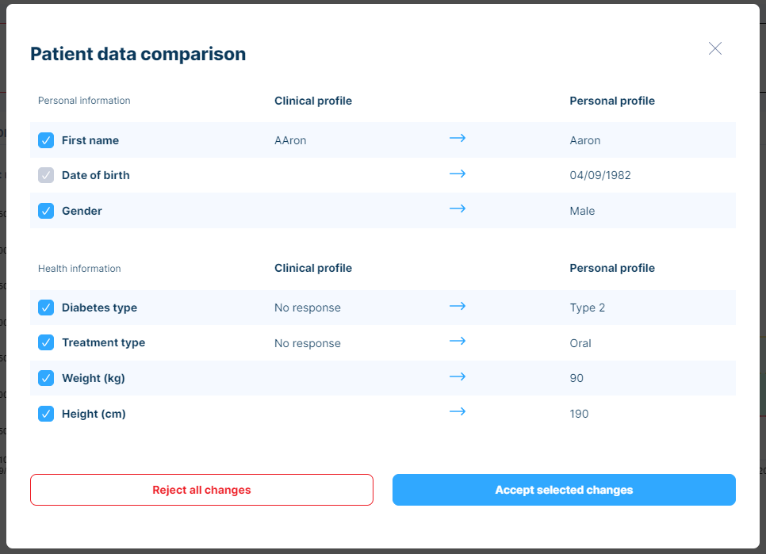Screen dimensions: 766x554
Task: Accept selected changes
Action: coord(564,490)
